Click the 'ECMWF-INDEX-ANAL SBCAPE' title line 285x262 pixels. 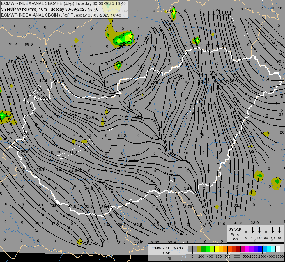point(63,3)
